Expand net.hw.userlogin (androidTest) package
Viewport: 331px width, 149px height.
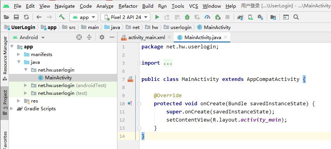click(x=26, y=86)
